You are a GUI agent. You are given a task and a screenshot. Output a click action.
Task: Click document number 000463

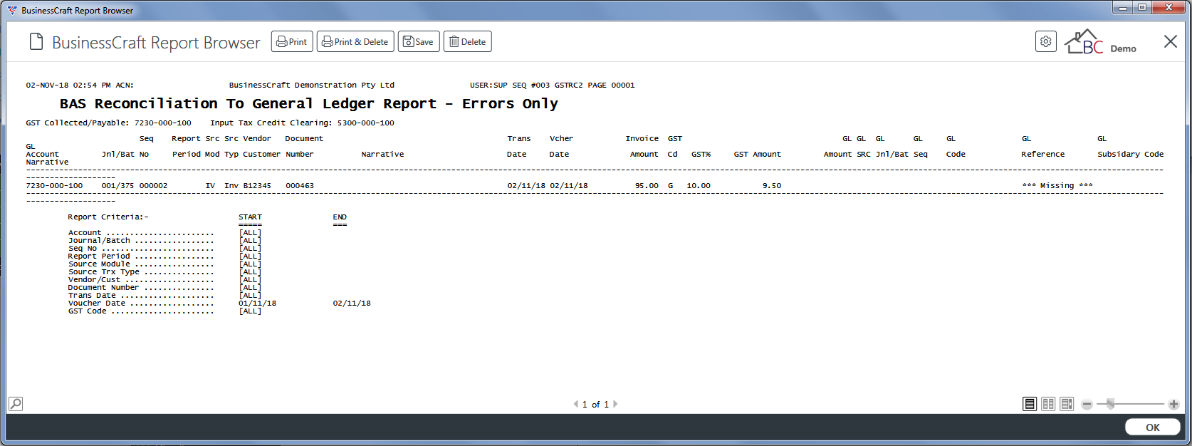[300, 186]
